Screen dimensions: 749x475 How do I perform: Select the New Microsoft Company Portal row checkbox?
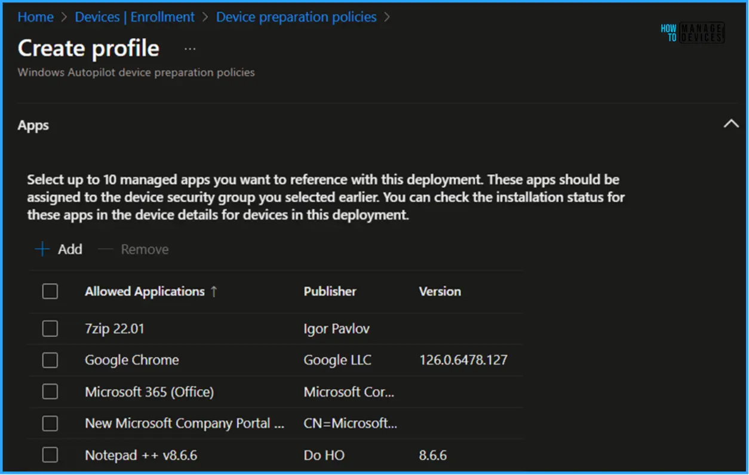click(x=50, y=423)
